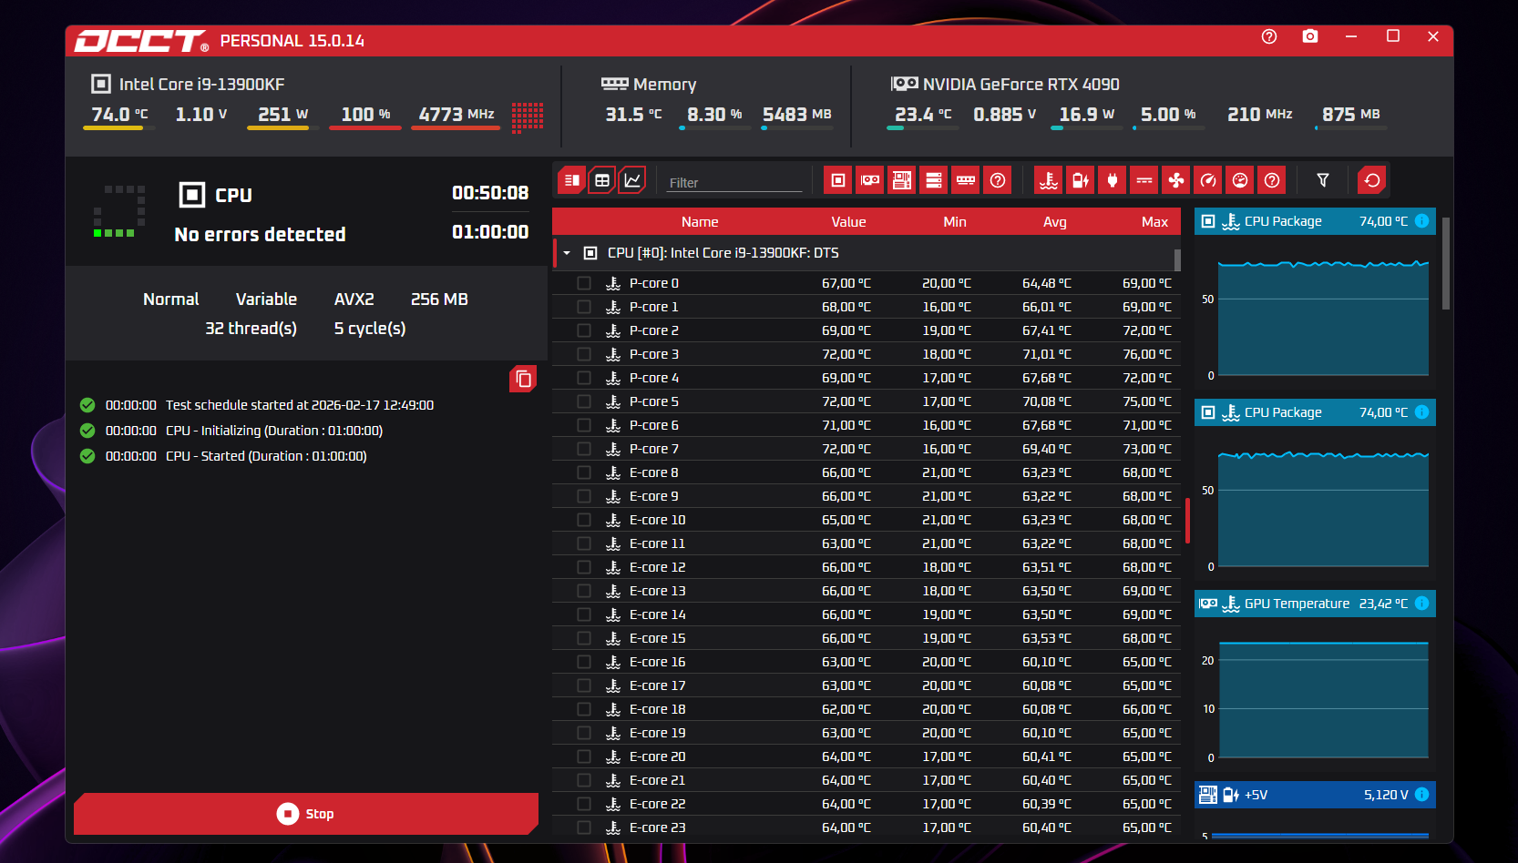1518x863 pixels.
Task: Open the OCCT help icon in title bar
Action: [x=1269, y=36]
